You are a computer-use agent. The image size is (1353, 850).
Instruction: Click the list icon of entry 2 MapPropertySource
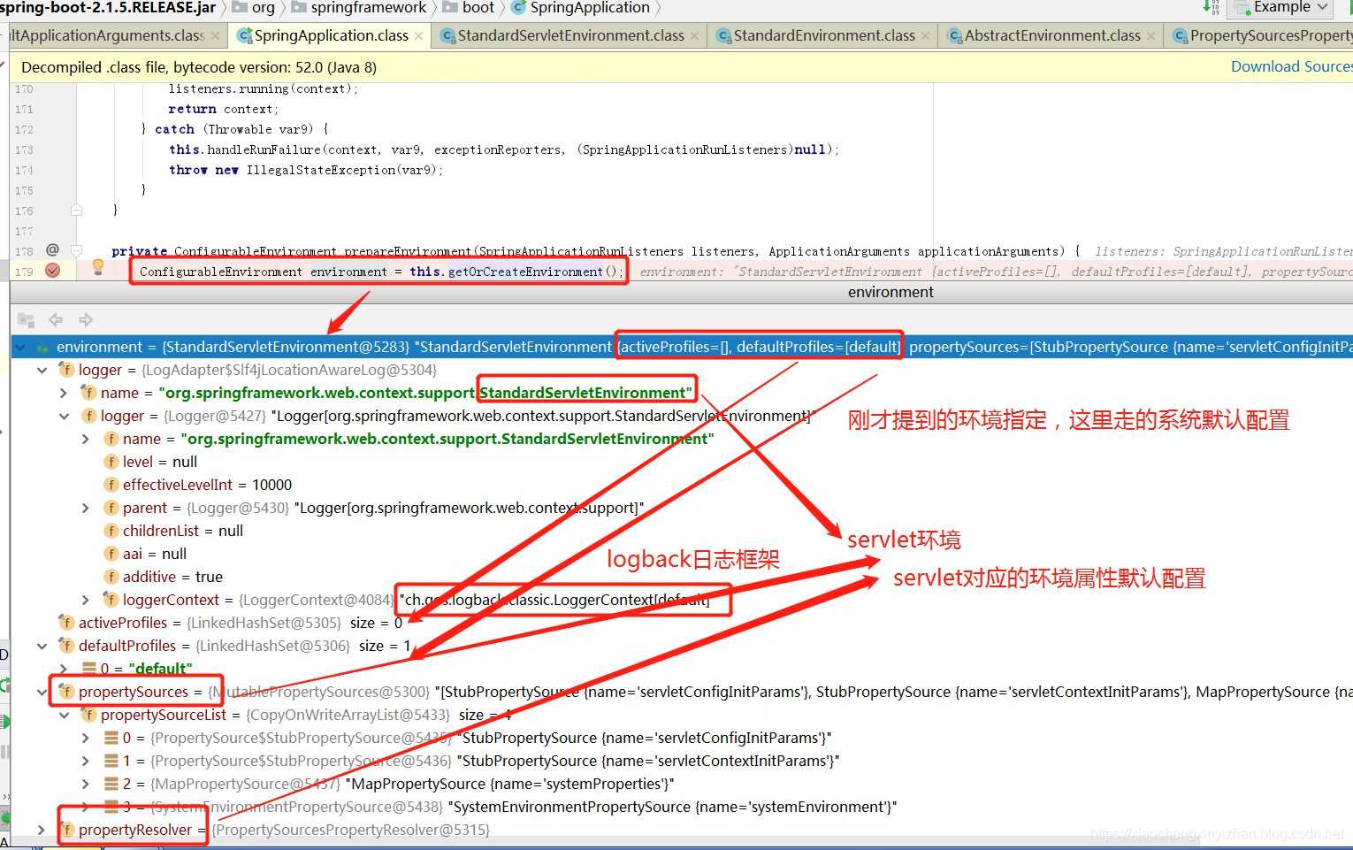(111, 784)
